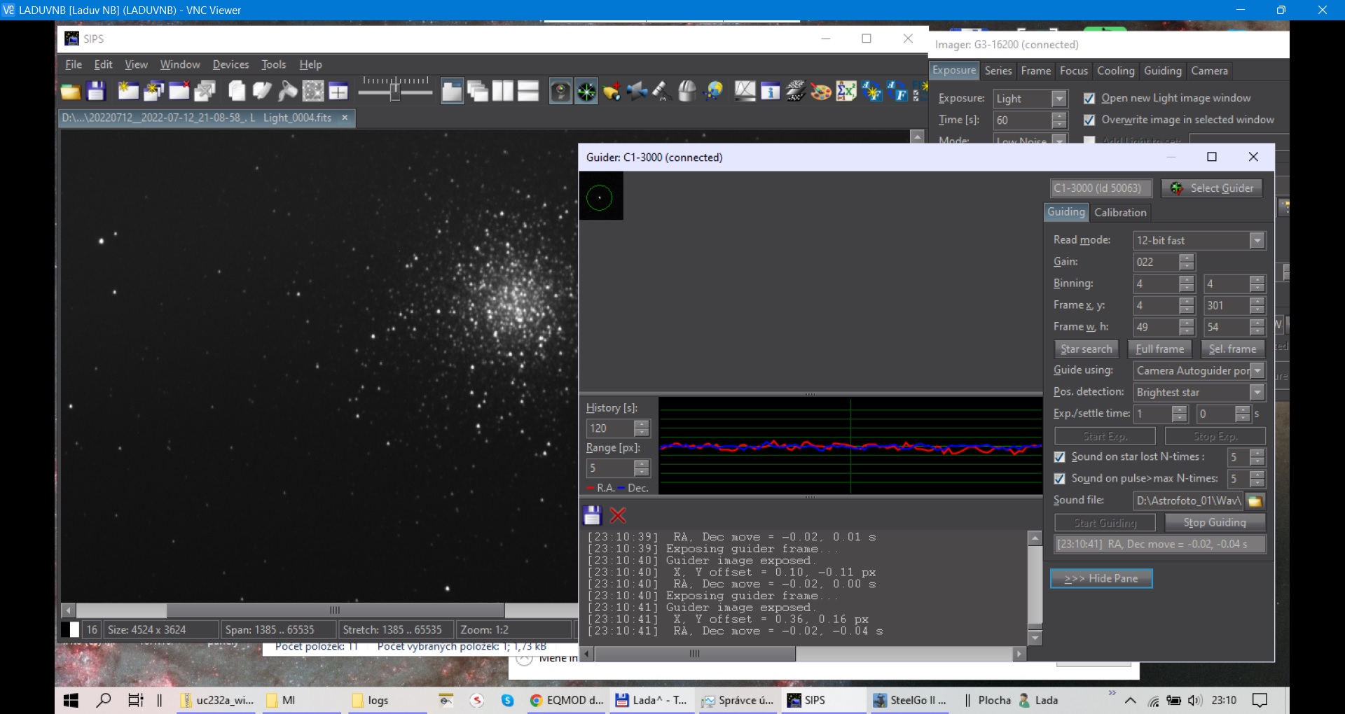Click the Select Guider button
Viewport: 1345px width, 714px height.
coord(1213,188)
